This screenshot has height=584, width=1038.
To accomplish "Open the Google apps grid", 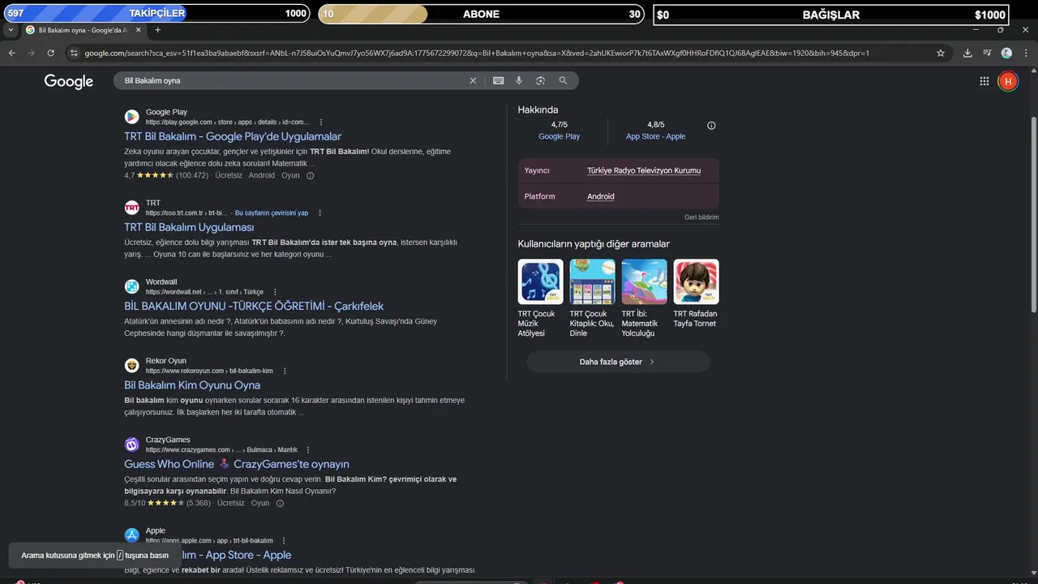I will (x=984, y=81).
